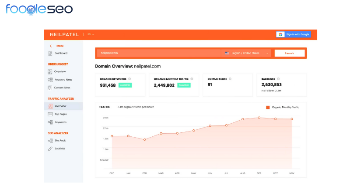Click the info icon beside Backlinks card title

(x=278, y=79)
